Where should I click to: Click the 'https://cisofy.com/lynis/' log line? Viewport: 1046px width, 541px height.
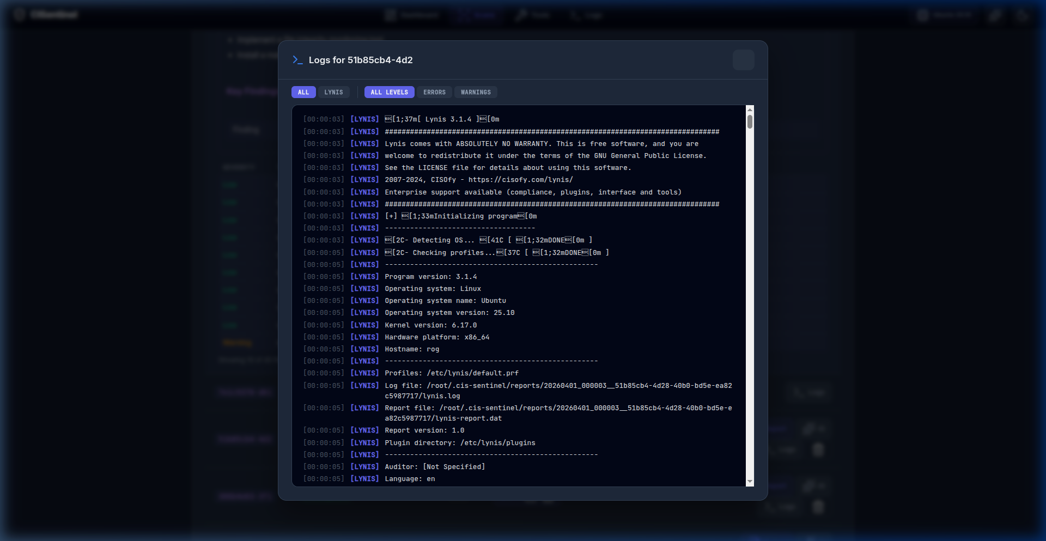click(x=520, y=180)
